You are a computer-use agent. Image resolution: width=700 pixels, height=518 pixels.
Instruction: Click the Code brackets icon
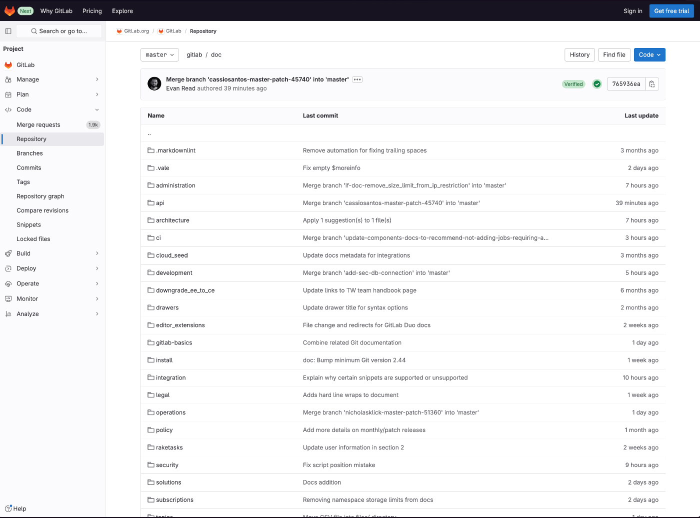tap(8, 109)
